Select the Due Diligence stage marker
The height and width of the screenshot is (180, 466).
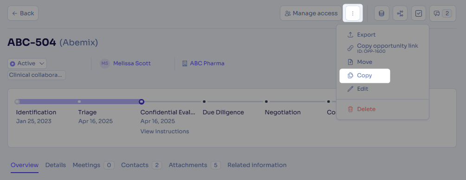[204, 101]
